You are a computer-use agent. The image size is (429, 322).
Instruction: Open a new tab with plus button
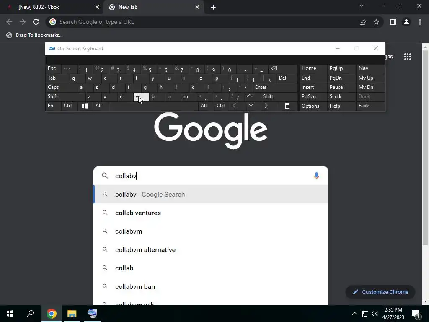(213, 8)
